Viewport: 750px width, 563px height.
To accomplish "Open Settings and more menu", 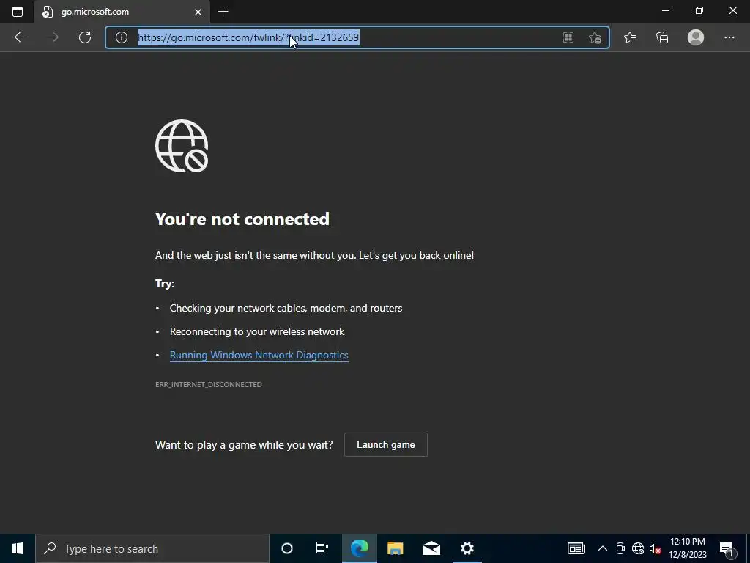I will (x=729, y=37).
